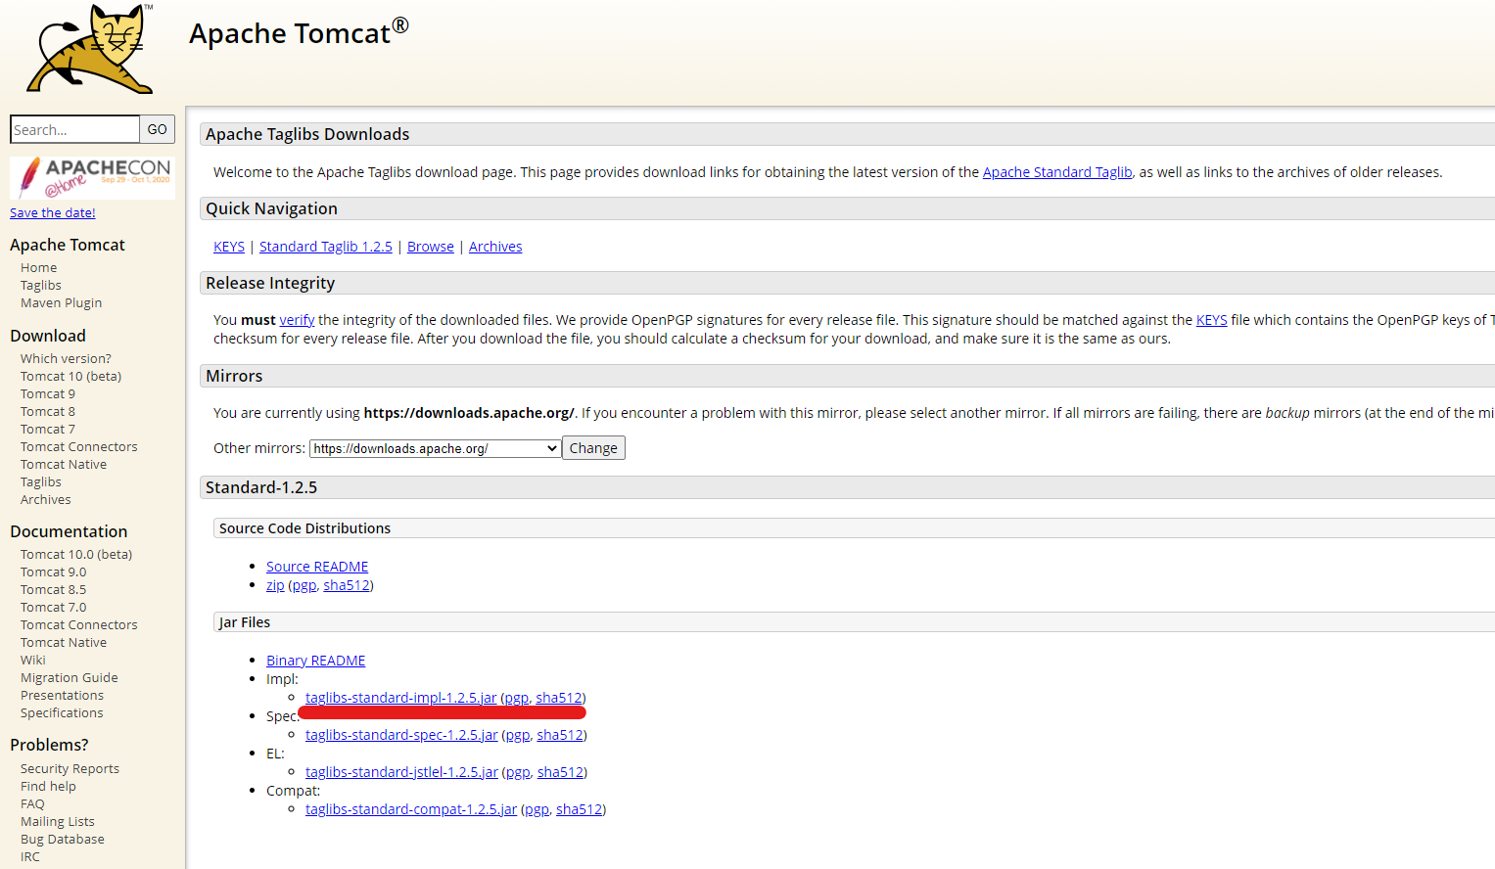Screen dimensions: 1495x869
Task: Click the Apache Tomcat cat logo
Action: click(91, 49)
